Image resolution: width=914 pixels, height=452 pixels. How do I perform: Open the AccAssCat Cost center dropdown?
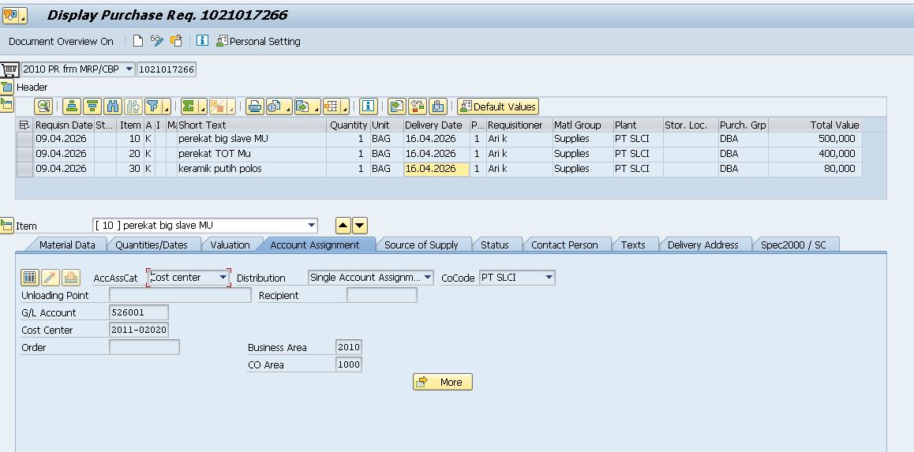[223, 278]
